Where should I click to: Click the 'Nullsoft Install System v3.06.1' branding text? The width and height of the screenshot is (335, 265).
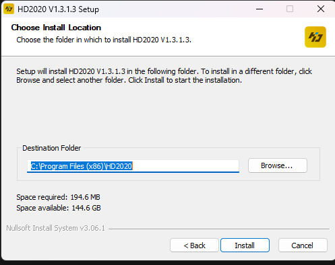coord(56,228)
